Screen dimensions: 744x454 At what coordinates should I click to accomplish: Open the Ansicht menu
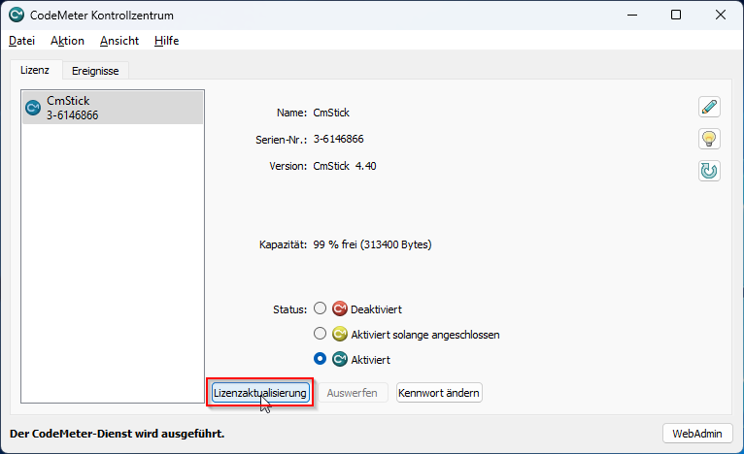pos(119,41)
